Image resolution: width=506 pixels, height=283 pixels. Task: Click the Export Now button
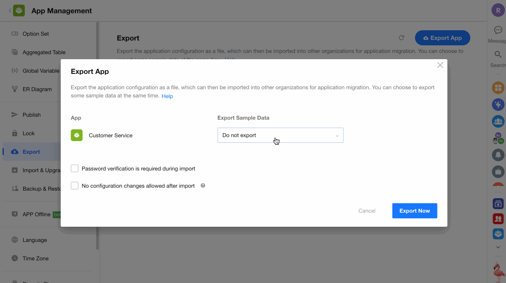pos(414,211)
